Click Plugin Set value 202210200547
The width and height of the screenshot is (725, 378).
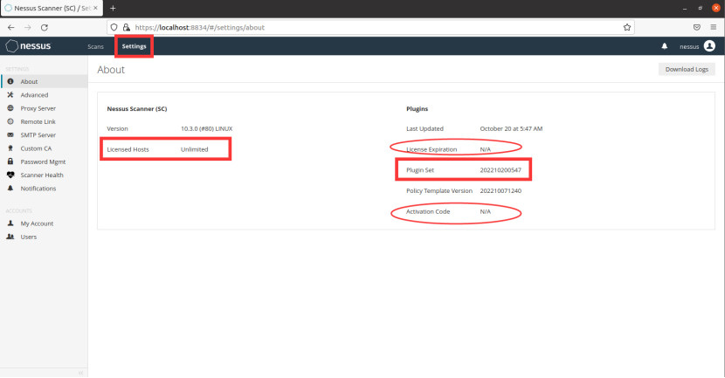point(501,170)
